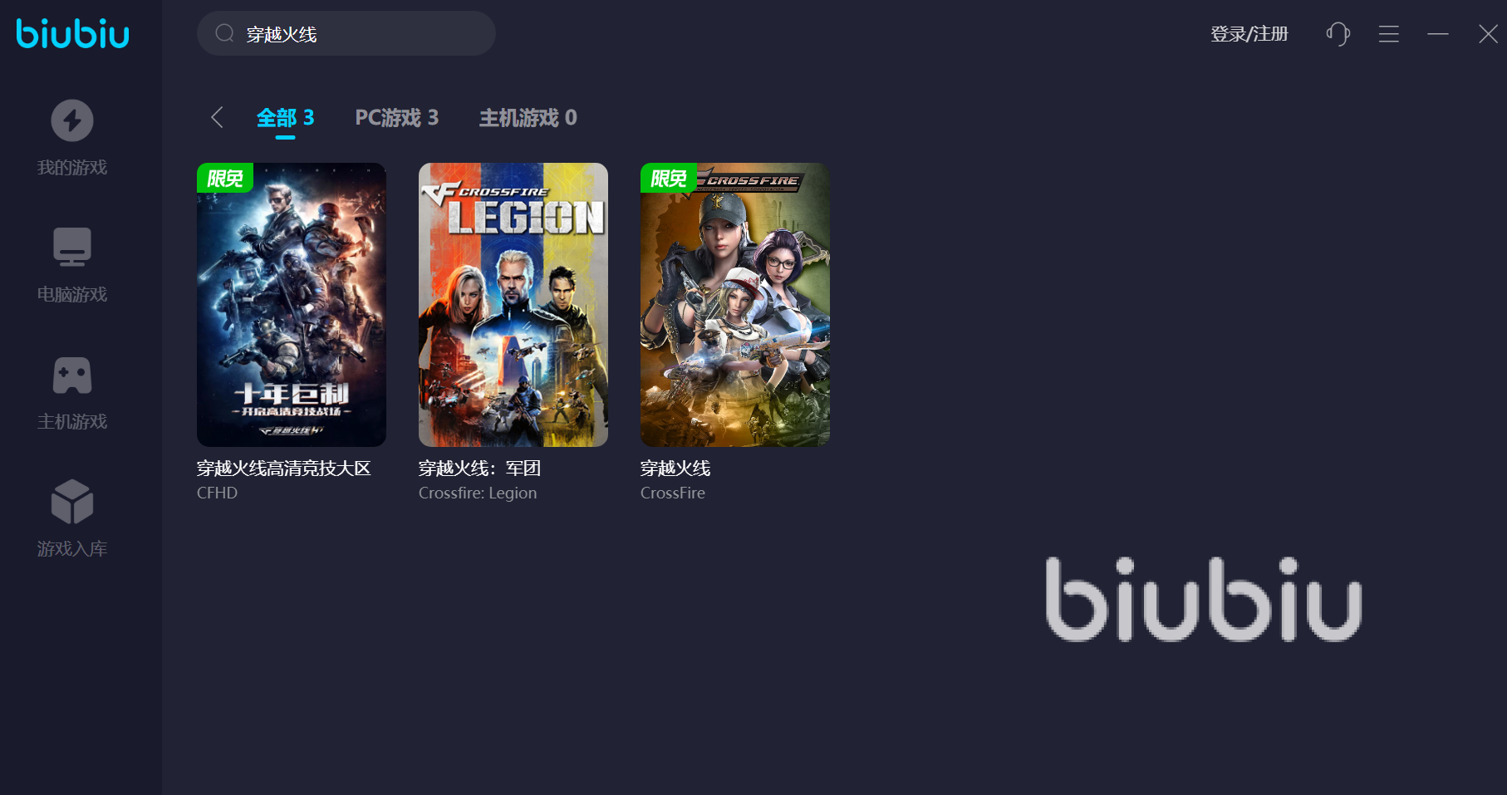Select the Crossfire Legion cover thumbnail

[x=513, y=305]
